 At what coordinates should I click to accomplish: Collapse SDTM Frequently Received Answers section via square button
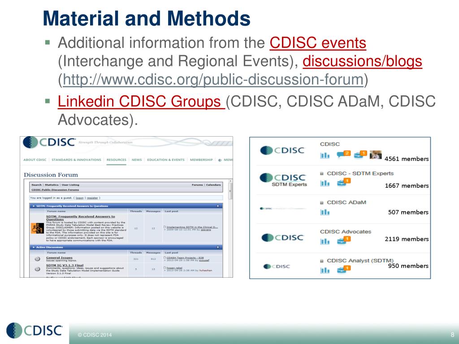(217, 206)
